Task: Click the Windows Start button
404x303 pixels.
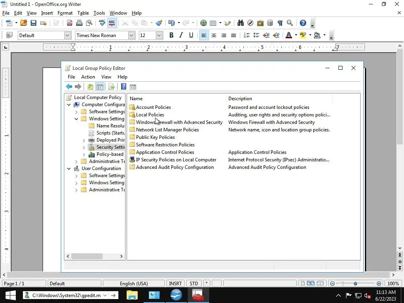Action: tap(10, 295)
